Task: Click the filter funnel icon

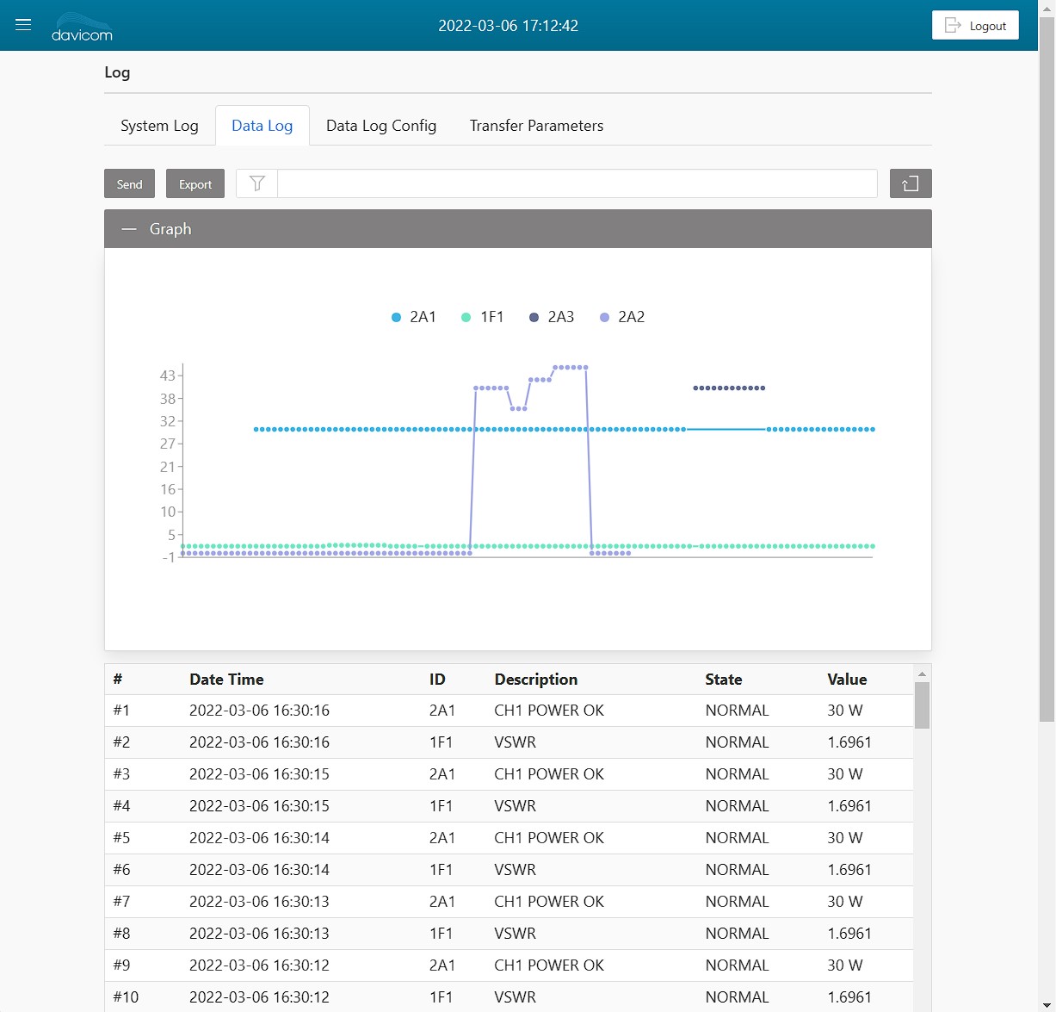Action: pyautogui.click(x=257, y=183)
